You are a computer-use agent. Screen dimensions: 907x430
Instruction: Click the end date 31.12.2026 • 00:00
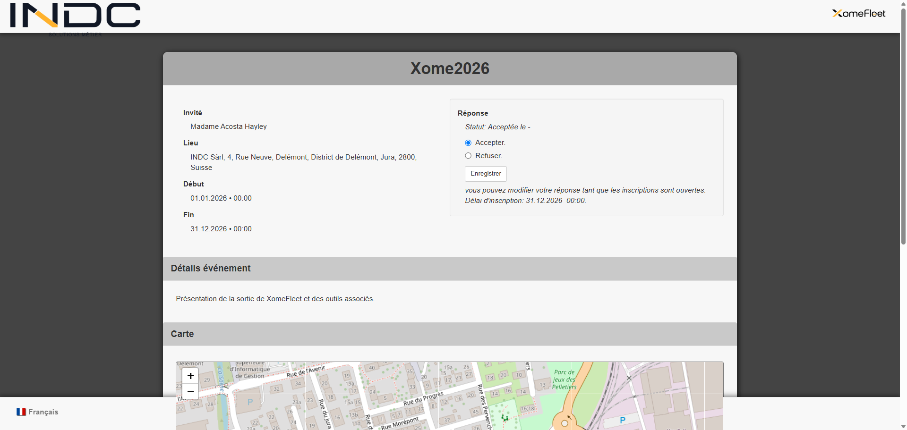(221, 229)
